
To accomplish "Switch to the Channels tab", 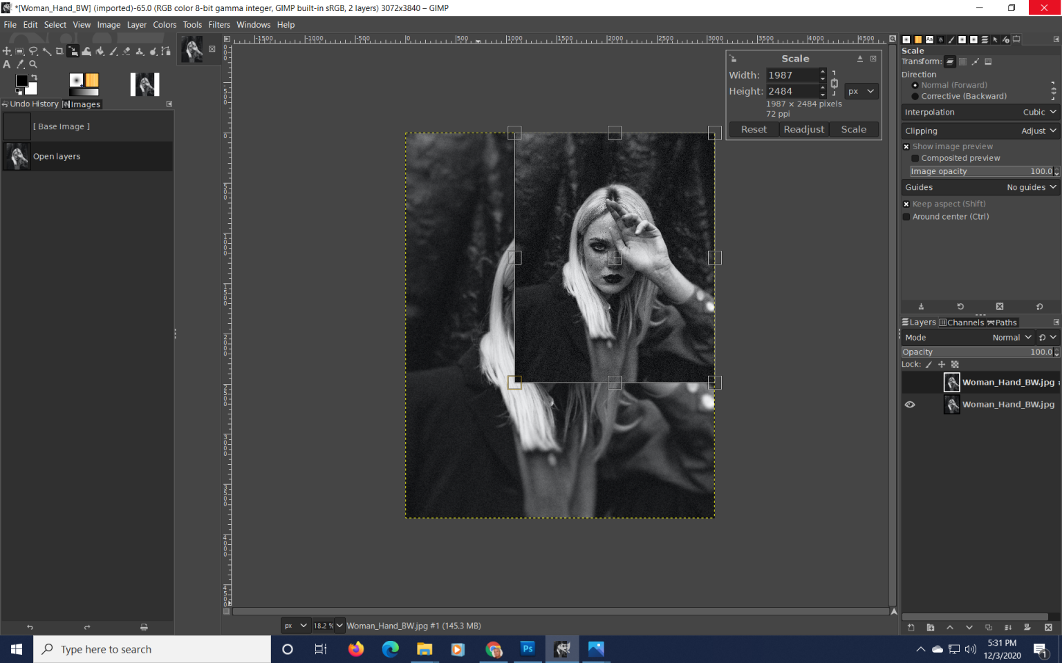I will (962, 322).
